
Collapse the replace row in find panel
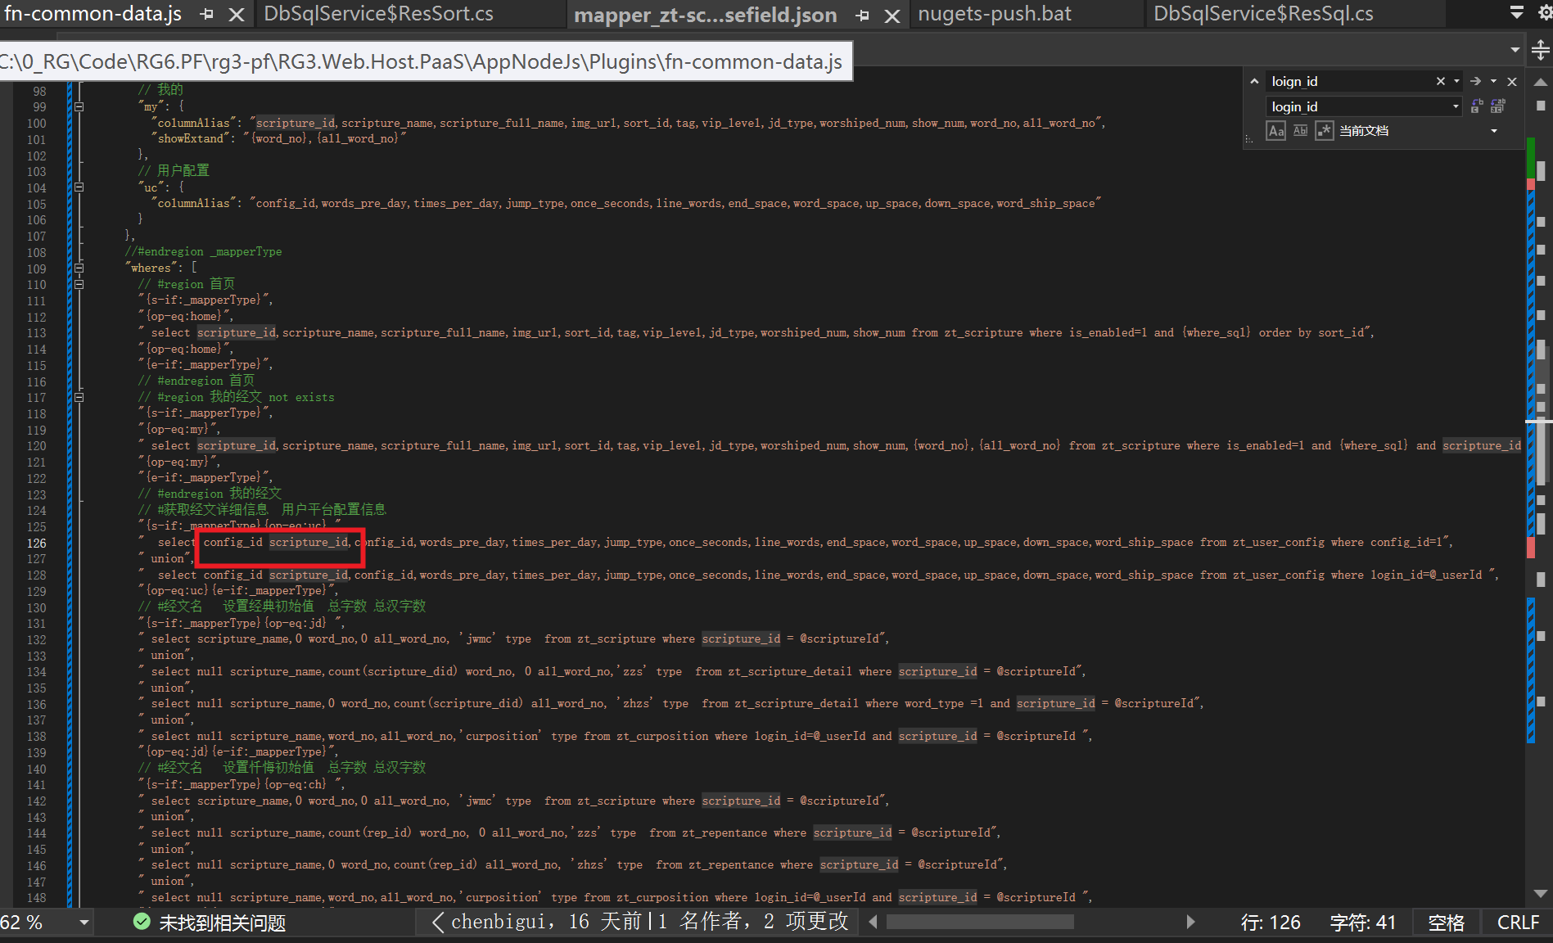(x=1254, y=81)
